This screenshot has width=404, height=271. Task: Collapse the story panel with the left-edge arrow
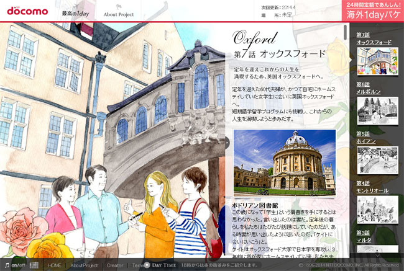click(x=227, y=142)
